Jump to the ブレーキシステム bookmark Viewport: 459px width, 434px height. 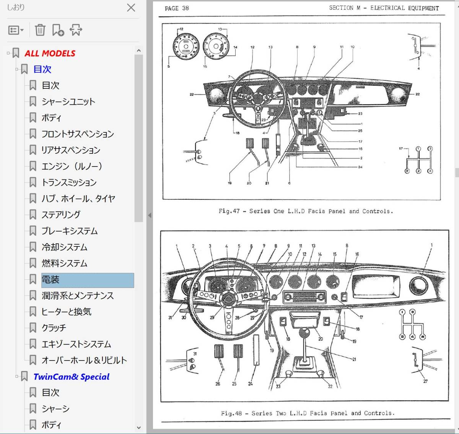(x=70, y=231)
